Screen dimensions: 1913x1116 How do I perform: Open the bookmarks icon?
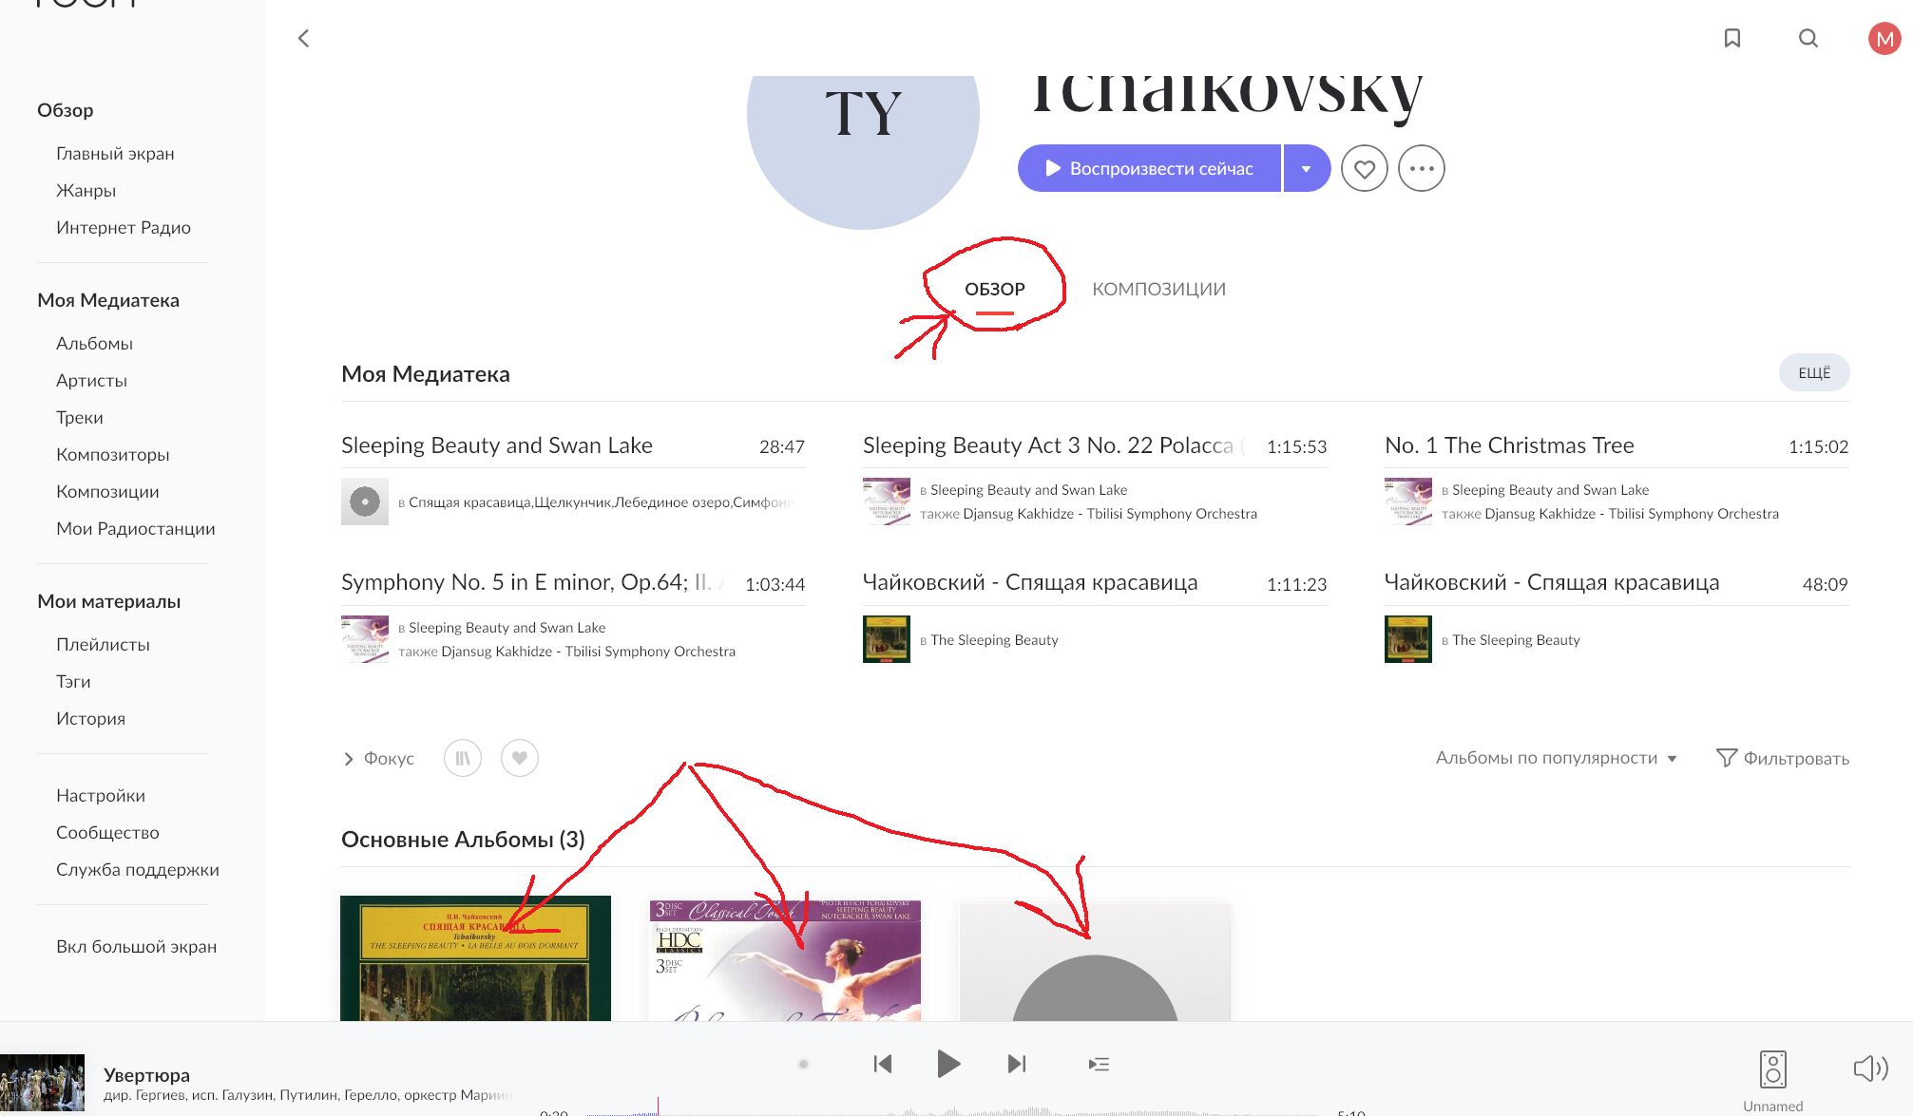(x=1731, y=38)
